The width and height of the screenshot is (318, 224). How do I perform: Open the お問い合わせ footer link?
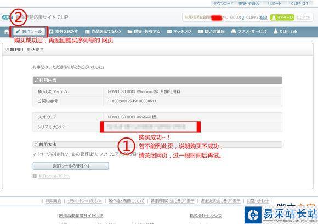tap(258, 201)
